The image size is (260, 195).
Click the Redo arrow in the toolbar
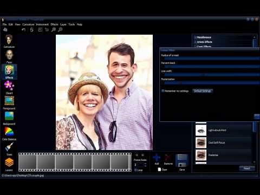[31, 30]
